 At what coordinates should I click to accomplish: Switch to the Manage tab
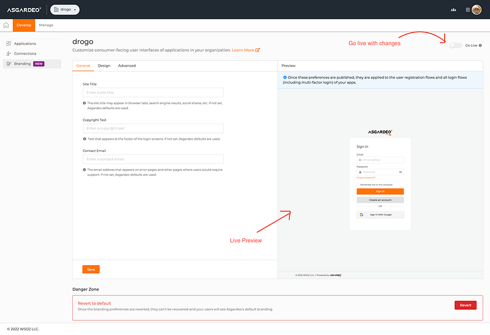tap(46, 25)
